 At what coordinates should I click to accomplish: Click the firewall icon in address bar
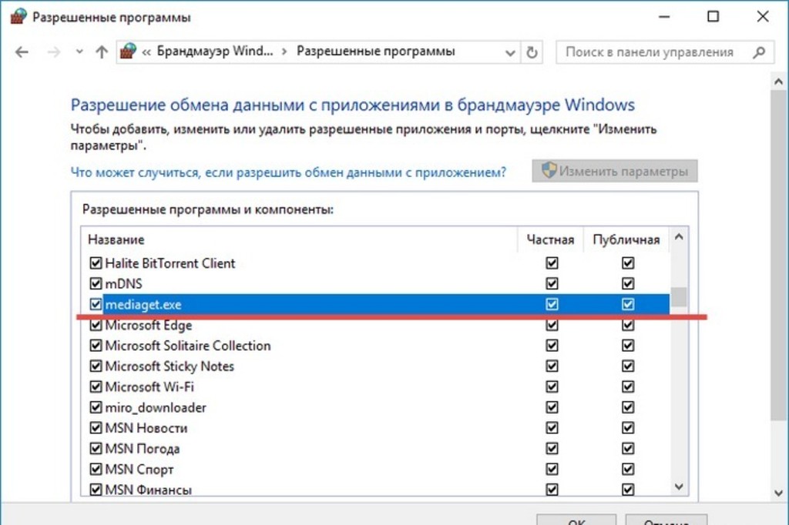[x=128, y=52]
